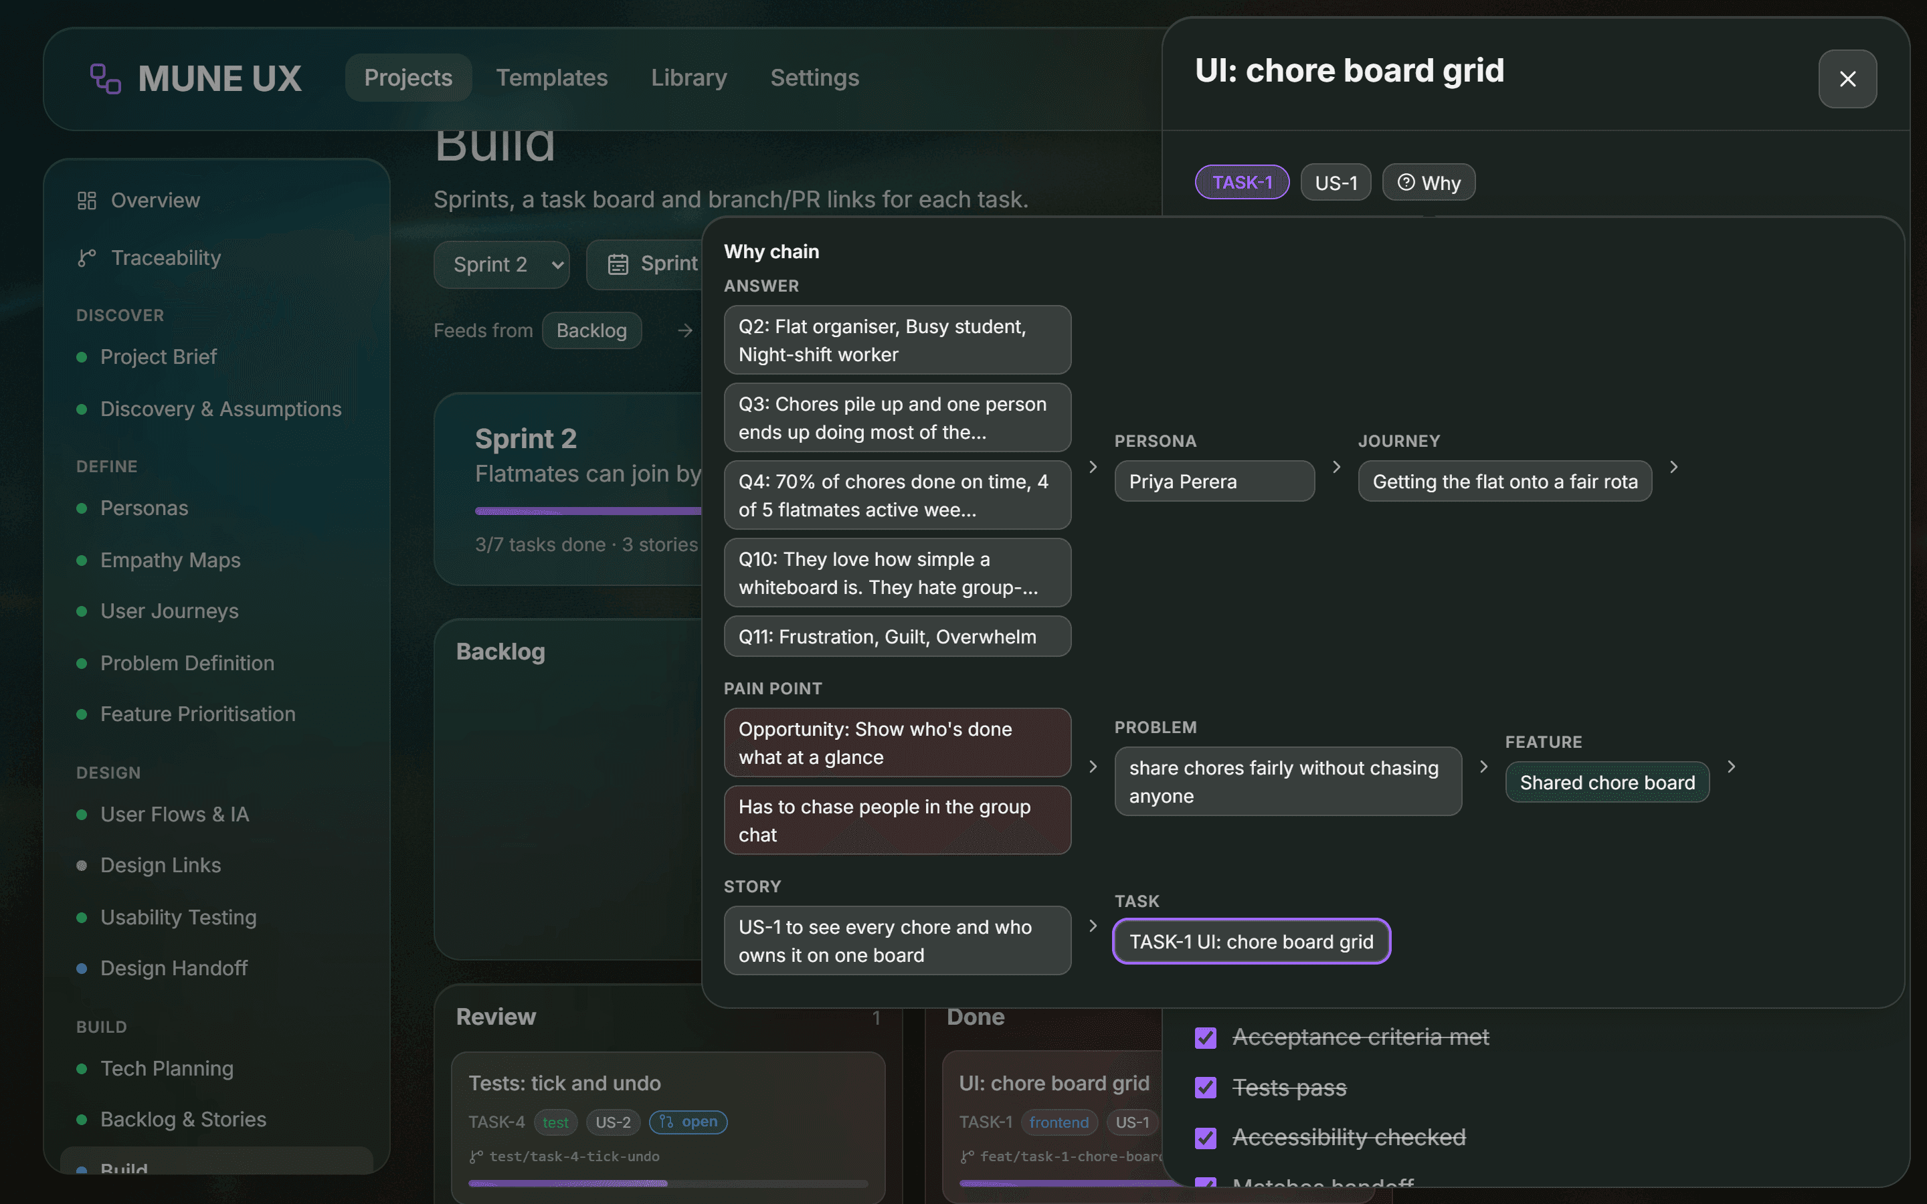Click chevron after Getting the flat journey
This screenshot has height=1204, width=1927.
click(x=1674, y=467)
